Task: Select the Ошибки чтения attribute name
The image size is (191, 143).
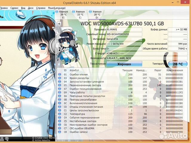Action: click(x=78, y=74)
